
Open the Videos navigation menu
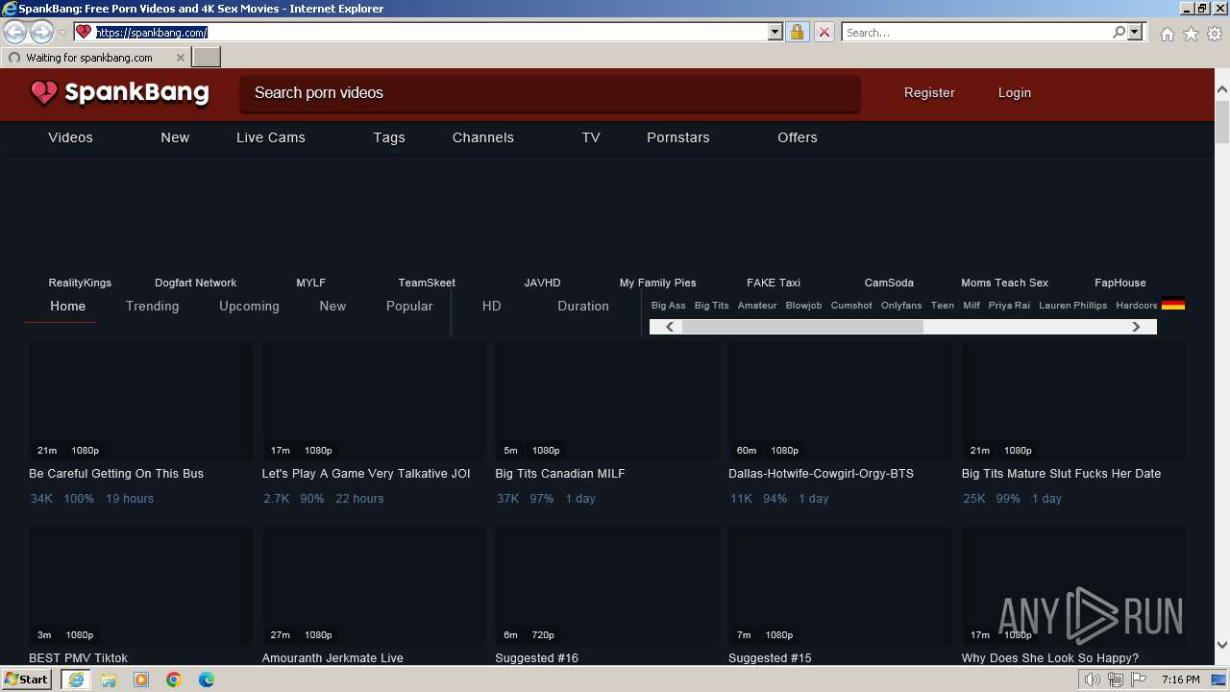[x=71, y=137]
